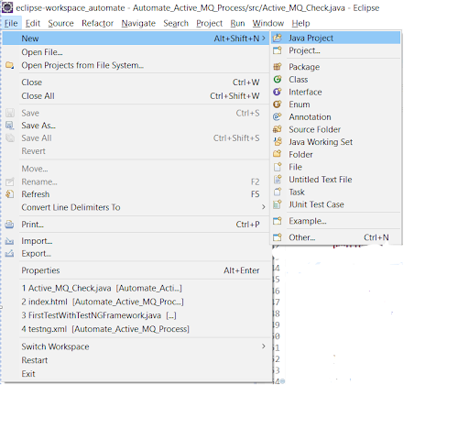Select Package label in New submenu
Image resolution: width=469 pixels, height=440 pixels.
point(304,67)
